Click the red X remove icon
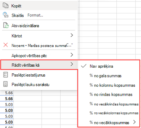Viewport: 141px width, 128px height. 6,45
